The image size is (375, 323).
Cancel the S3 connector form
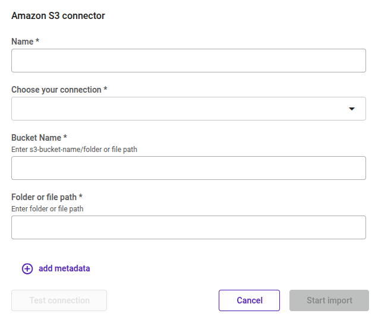coord(250,300)
